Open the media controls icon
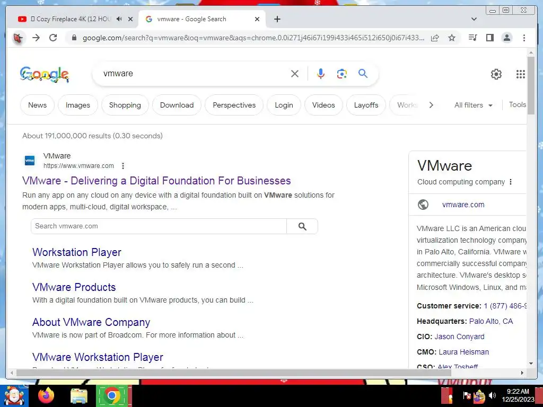 [472, 38]
